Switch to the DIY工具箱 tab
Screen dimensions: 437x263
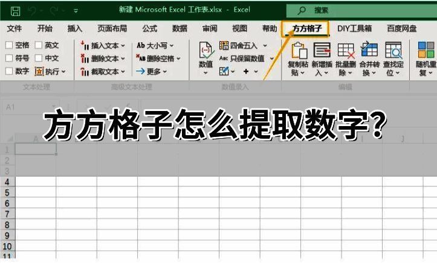pos(354,28)
